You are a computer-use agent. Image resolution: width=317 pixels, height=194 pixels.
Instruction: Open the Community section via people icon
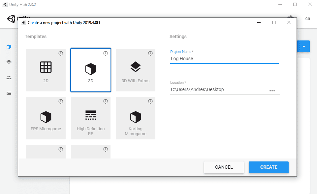9,77
